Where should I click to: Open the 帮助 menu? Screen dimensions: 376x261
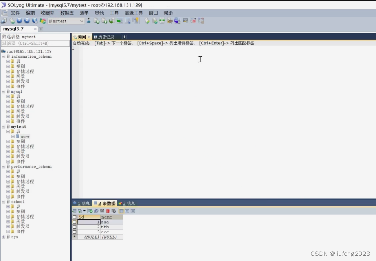pyautogui.click(x=168, y=13)
